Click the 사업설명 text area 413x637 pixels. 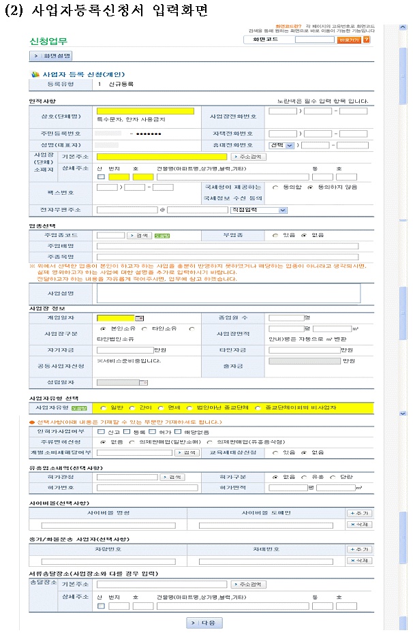tap(228, 292)
